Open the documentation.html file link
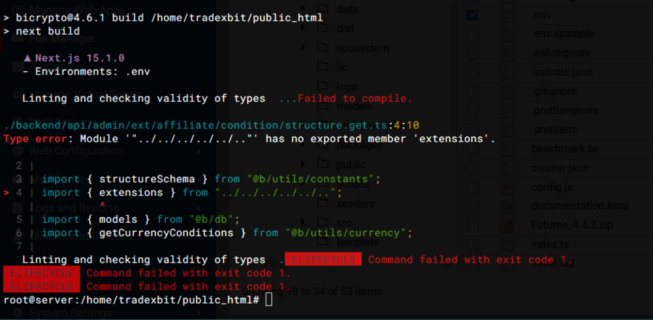Viewport: 653px width, 320px height. 580,206
